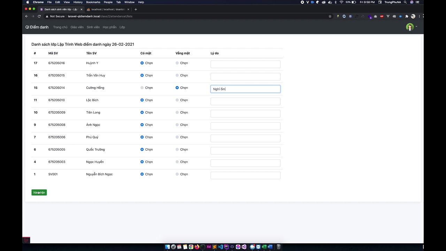The height and width of the screenshot is (251, 446).
Task: Go back using the browser back arrow
Action: point(26,16)
